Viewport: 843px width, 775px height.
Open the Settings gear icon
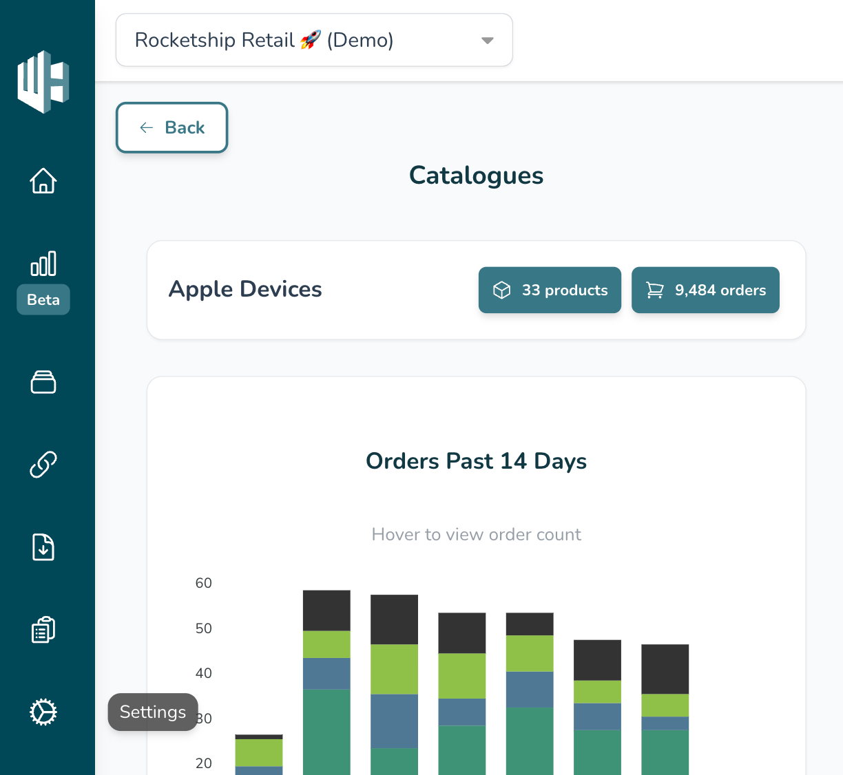point(43,712)
